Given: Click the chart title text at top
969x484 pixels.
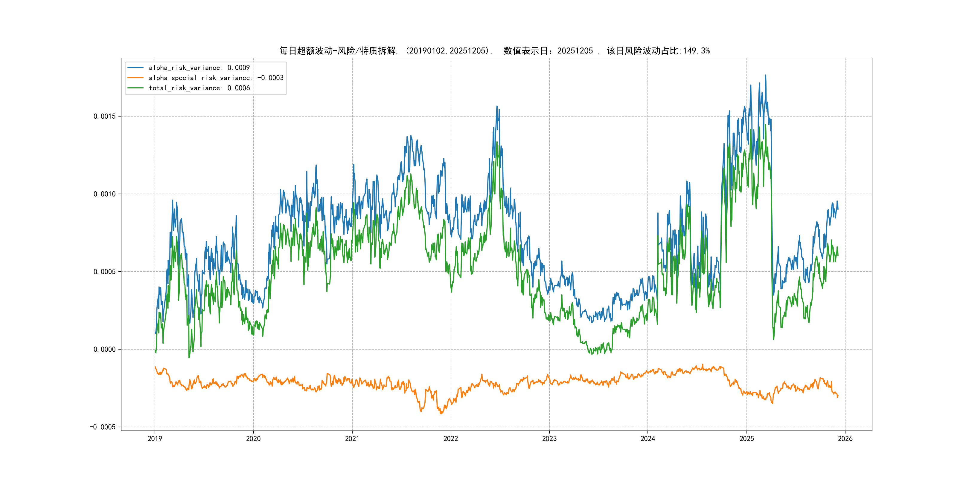Looking at the screenshot, I should click(494, 51).
